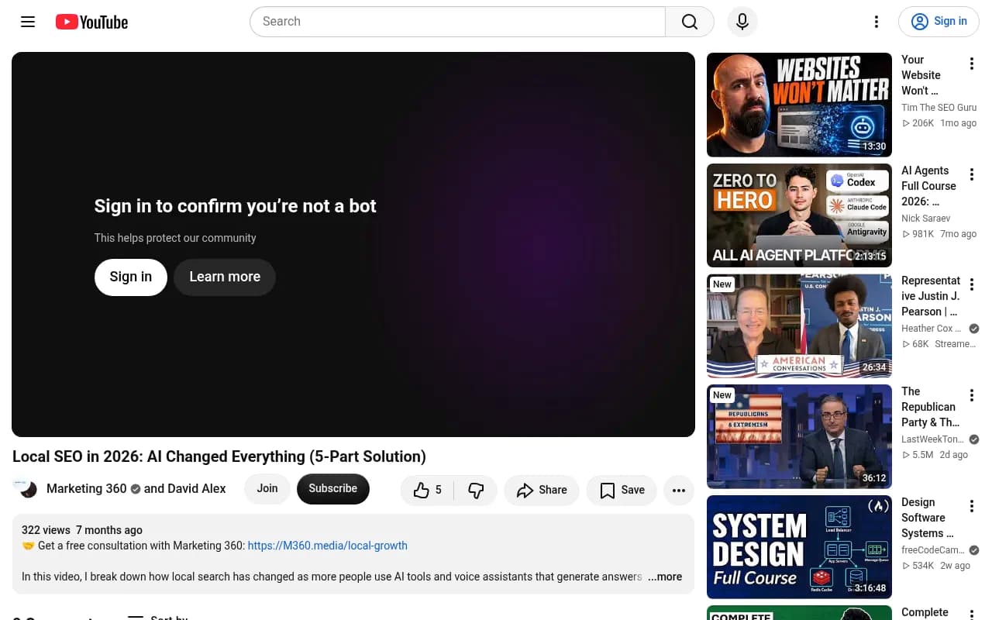Click 'Tim The SEO Guru' channel name
992x620 pixels.
point(939,108)
